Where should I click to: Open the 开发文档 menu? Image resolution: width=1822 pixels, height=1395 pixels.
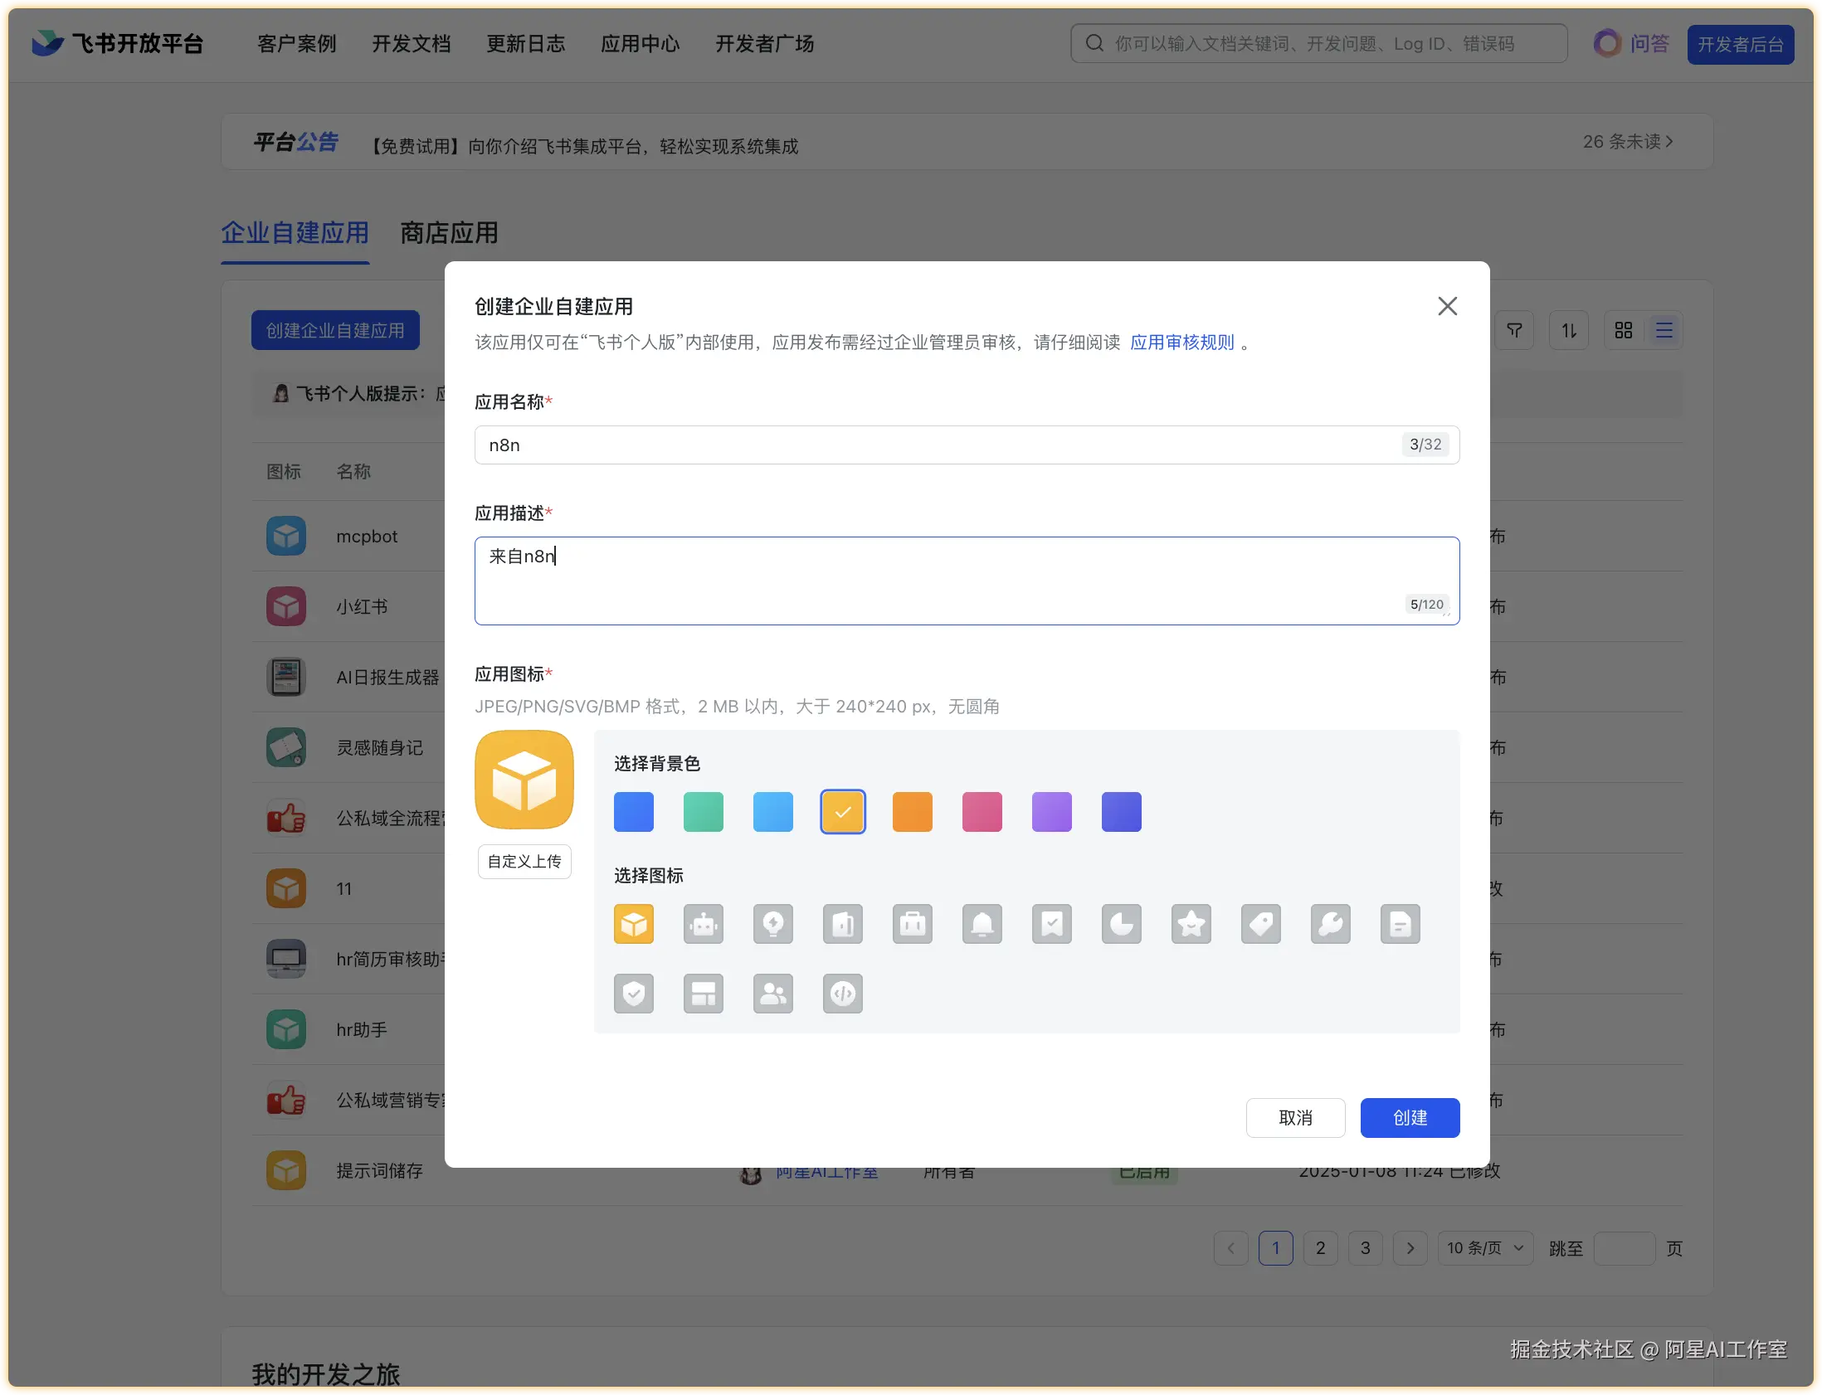[x=411, y=43]
